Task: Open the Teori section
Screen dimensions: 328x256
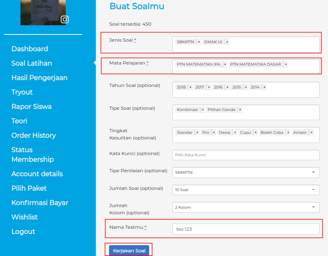Action: coord(19,121)
